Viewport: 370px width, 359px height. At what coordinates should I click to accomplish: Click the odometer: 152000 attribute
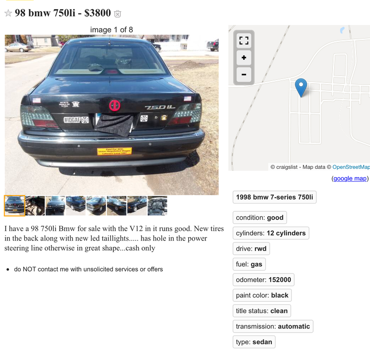pyautogui.click(x=263, y=280)
